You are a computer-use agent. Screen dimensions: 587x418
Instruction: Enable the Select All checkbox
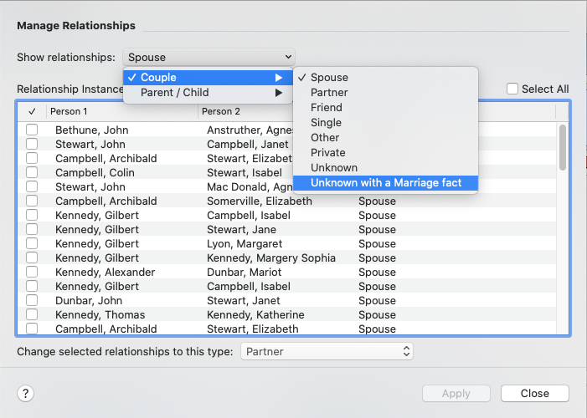(x=512, y=89)
